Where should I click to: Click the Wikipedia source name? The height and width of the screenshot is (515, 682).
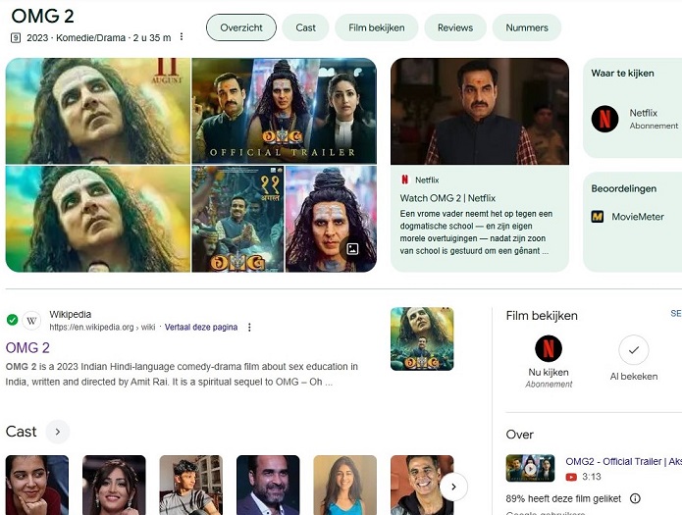[x=70, y=314]
